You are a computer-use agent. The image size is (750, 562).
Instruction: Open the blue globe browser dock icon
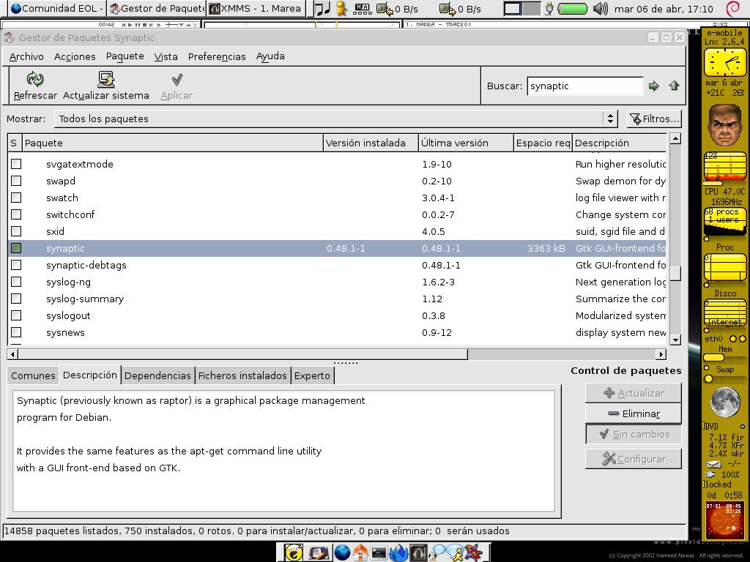coord(342,552)
